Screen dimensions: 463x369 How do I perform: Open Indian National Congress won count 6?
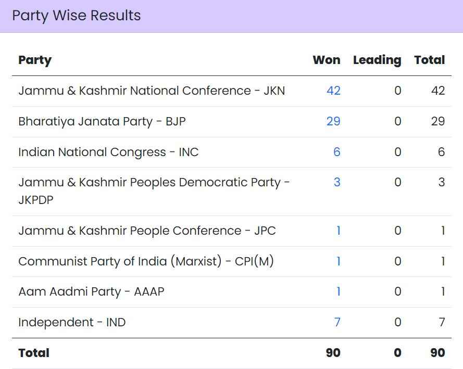(x=336, y=152)
